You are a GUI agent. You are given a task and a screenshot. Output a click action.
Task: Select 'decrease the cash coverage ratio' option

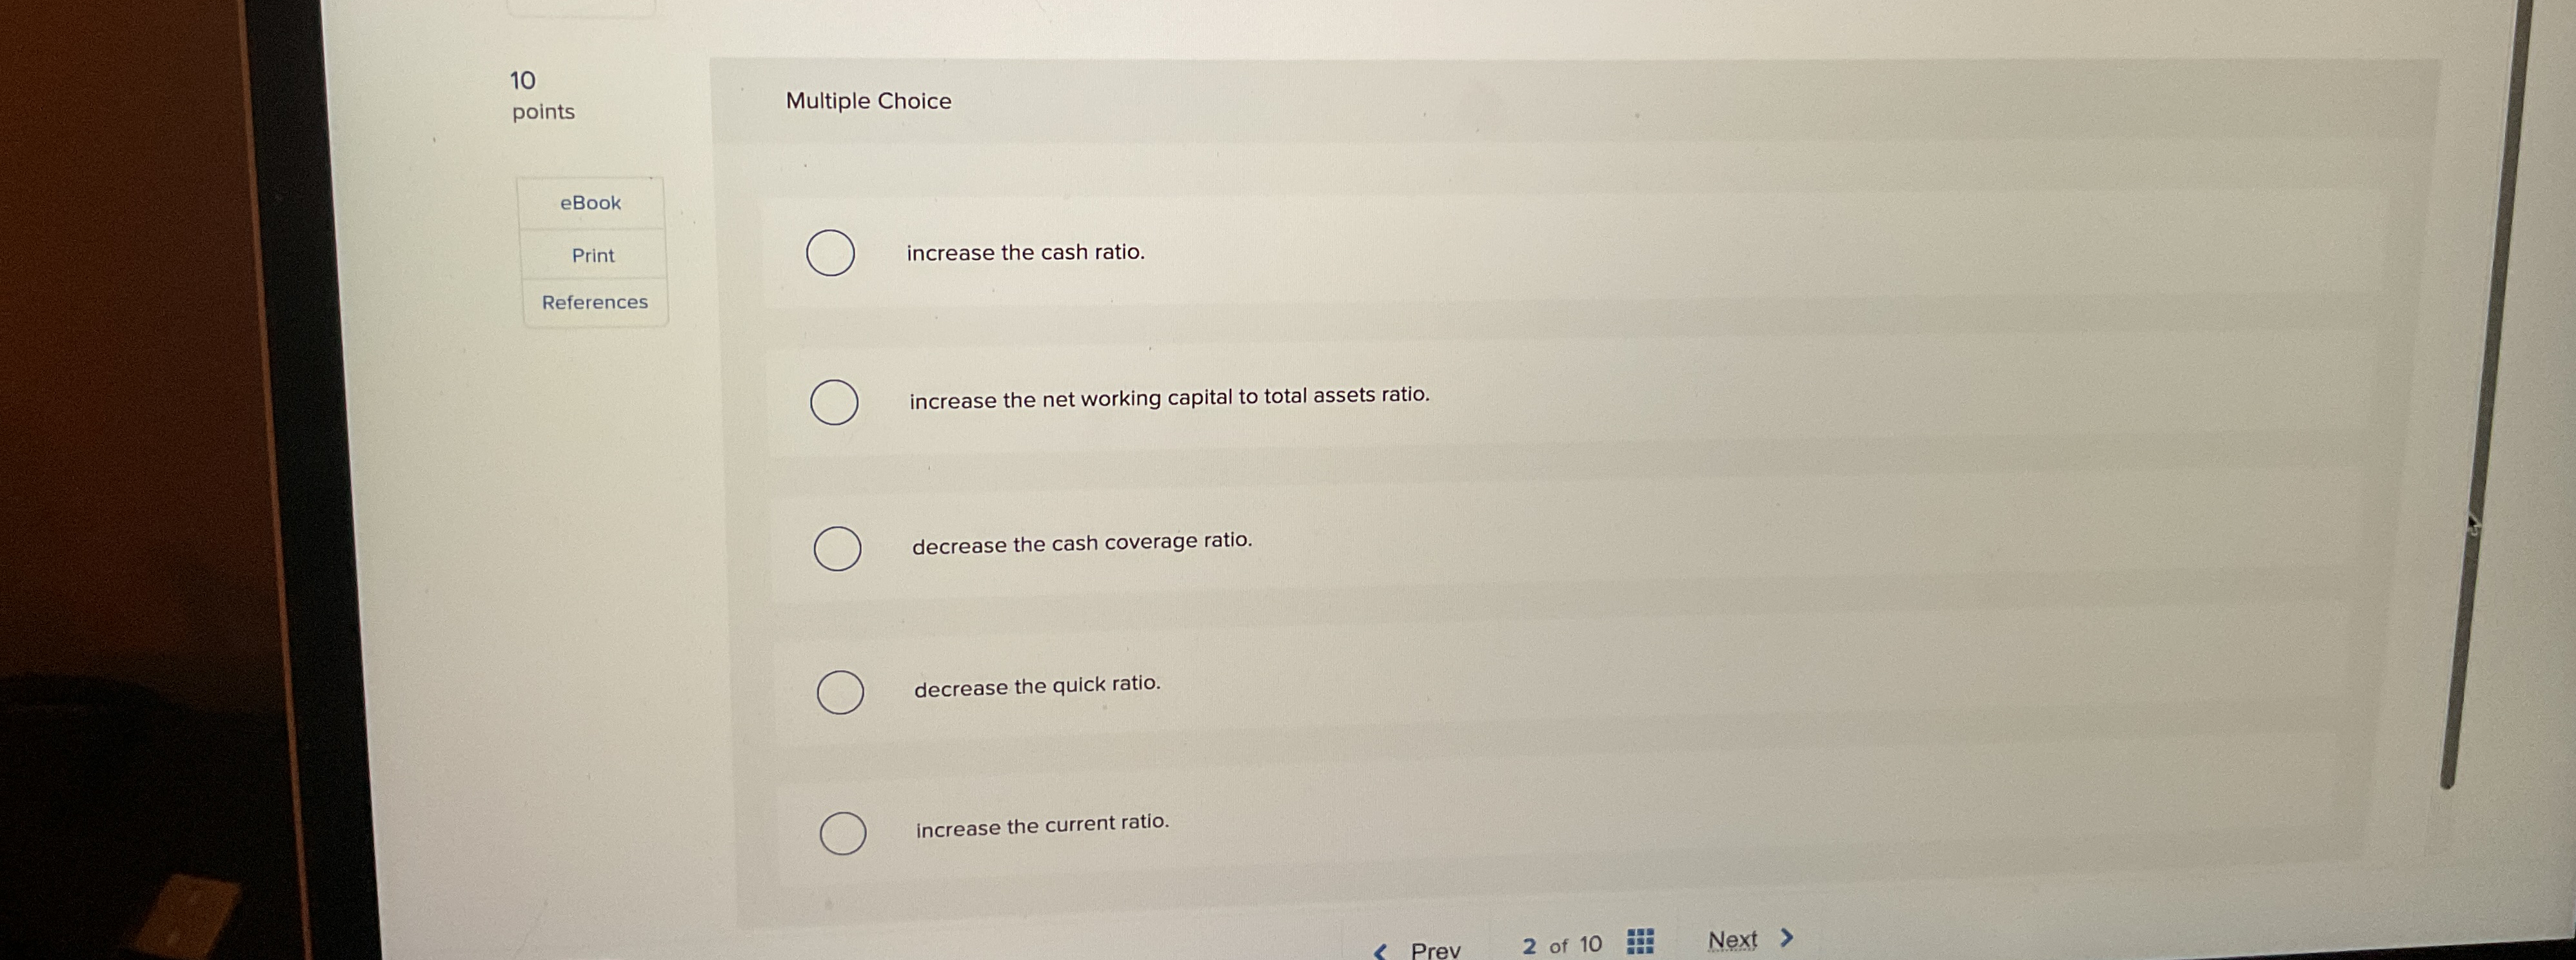[838, 547]
